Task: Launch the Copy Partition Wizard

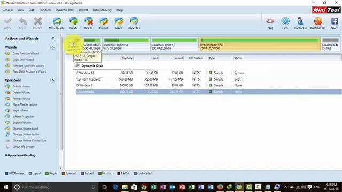Action: click(26, 53)
